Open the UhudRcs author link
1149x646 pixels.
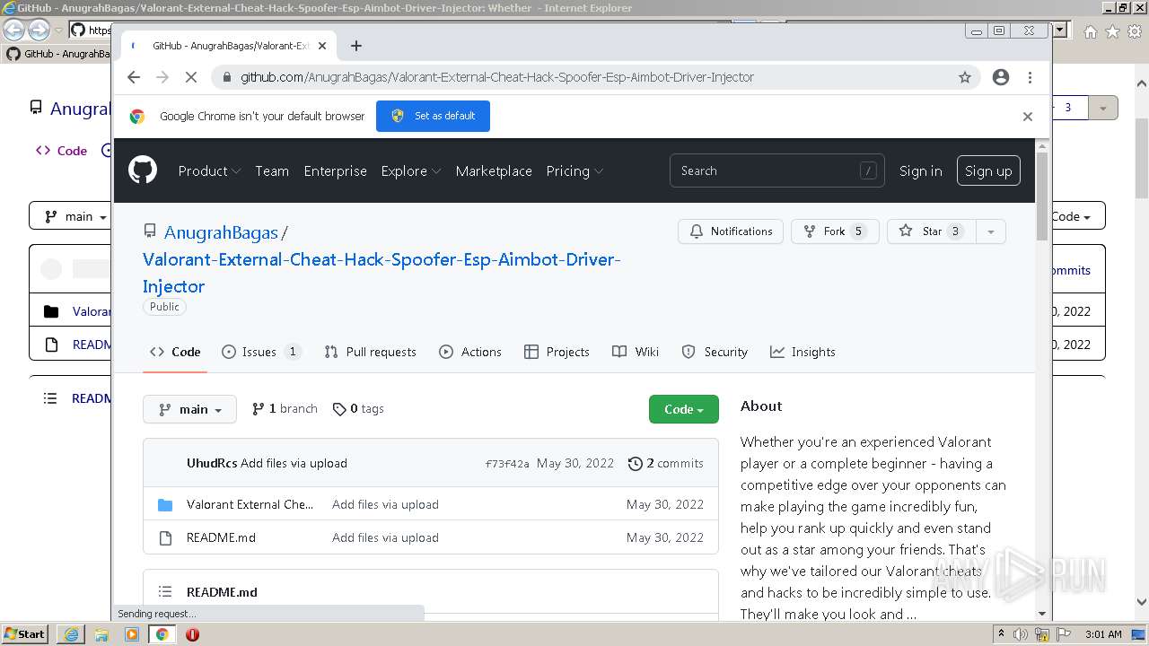[x=212, y=463]
